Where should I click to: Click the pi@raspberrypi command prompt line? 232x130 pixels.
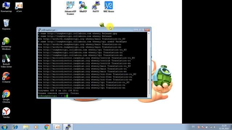pos(53,96)
